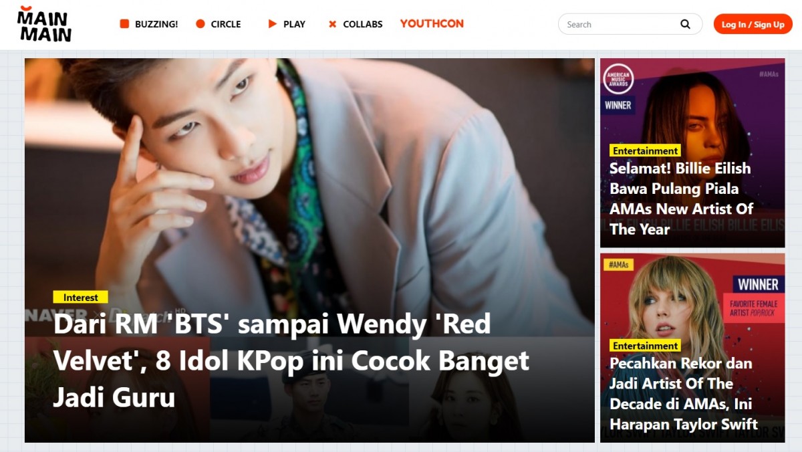Visit the YOUTHCON link
The width and height of the screenshot is (802, 452).
(x=432, y=23)
